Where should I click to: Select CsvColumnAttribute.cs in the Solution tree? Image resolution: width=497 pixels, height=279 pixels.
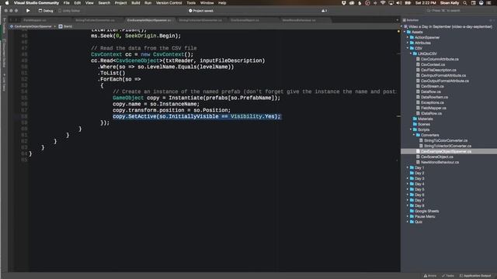click(440, 59)
